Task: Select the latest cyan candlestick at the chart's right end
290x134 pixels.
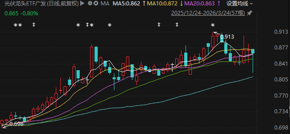Action: coord(253,51)
